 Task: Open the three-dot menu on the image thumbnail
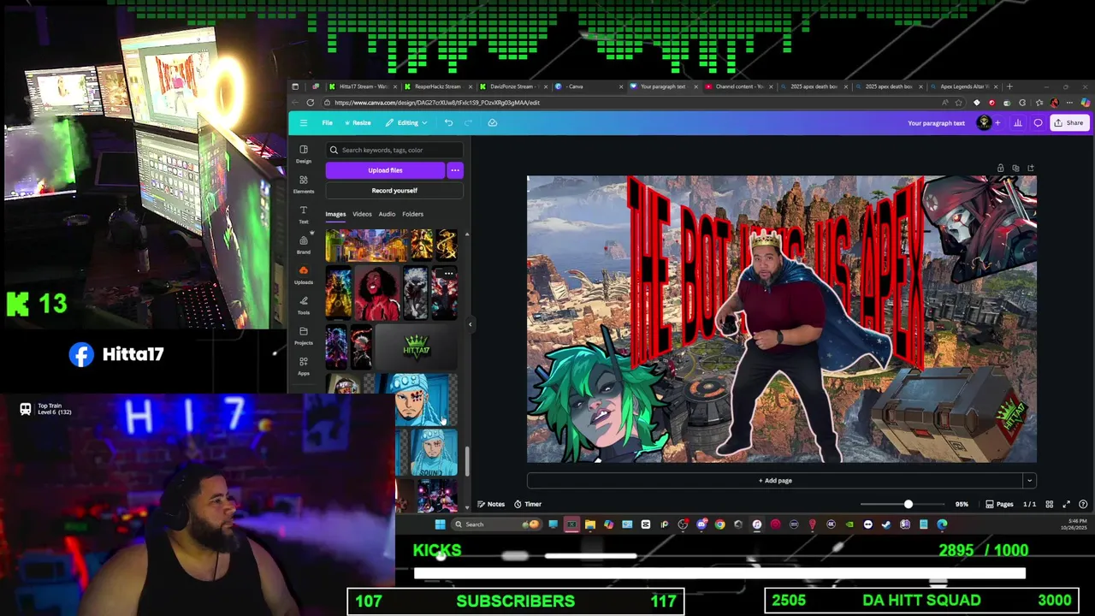pos(448,274)
